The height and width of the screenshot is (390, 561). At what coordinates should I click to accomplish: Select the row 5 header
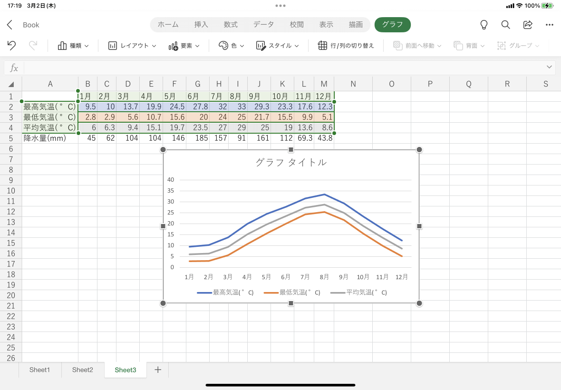point(11,138)
